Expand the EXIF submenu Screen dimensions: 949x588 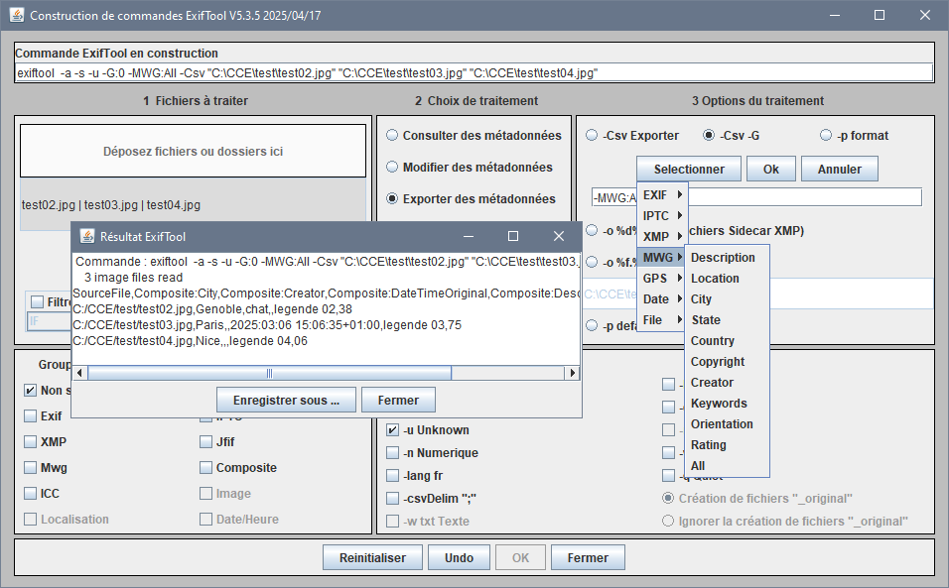662,195
